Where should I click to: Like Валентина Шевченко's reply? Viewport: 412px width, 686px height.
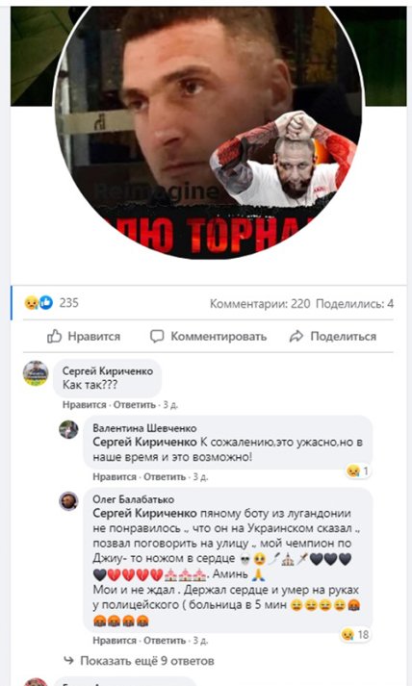tap(115, 476)
